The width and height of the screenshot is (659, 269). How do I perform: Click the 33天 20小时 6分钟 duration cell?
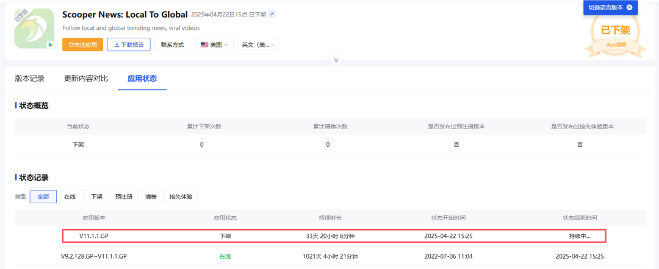[x=330, y=236]
